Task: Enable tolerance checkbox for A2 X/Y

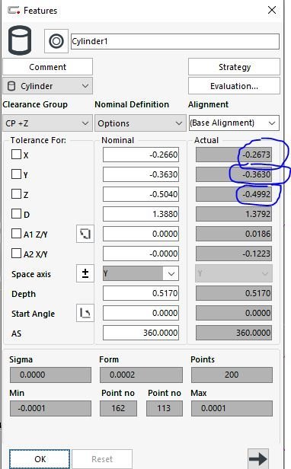Action: 16,253
